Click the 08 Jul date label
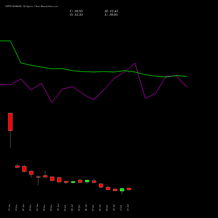The image size is (218, 218). pos(100,208)
